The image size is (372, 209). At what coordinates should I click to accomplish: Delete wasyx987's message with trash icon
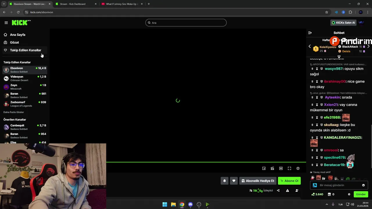(312, 69)
